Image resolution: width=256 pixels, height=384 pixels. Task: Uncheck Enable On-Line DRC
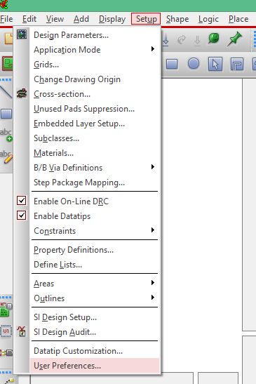[22, 201]
